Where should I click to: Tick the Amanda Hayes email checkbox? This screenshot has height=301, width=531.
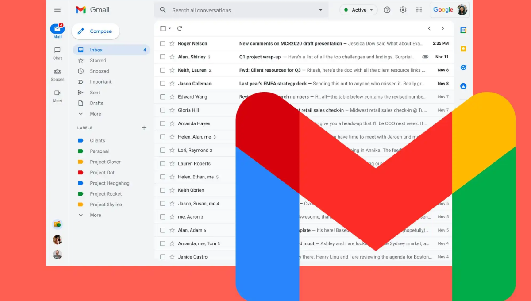pos(163,123)
